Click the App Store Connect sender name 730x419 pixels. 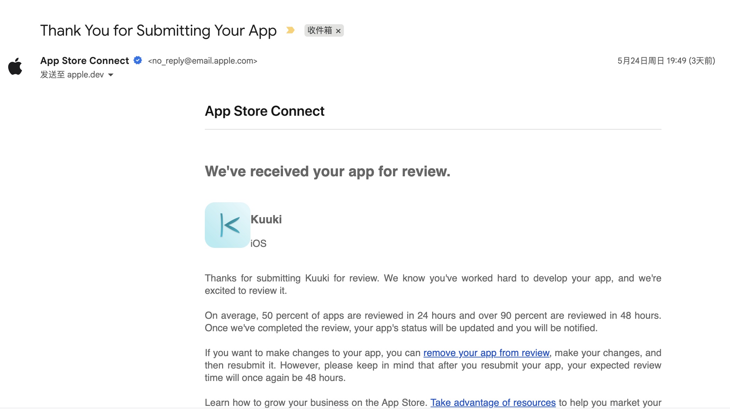(x=84, y=61)
